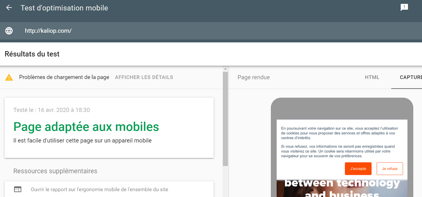
Task: Click 'Problèmes de chargement de la page' text
Action: tap(64, 77)
